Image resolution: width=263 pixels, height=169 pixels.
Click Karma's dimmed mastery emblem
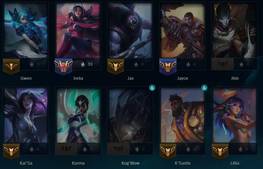66,149
